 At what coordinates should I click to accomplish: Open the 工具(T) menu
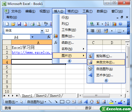click(87, 11)
